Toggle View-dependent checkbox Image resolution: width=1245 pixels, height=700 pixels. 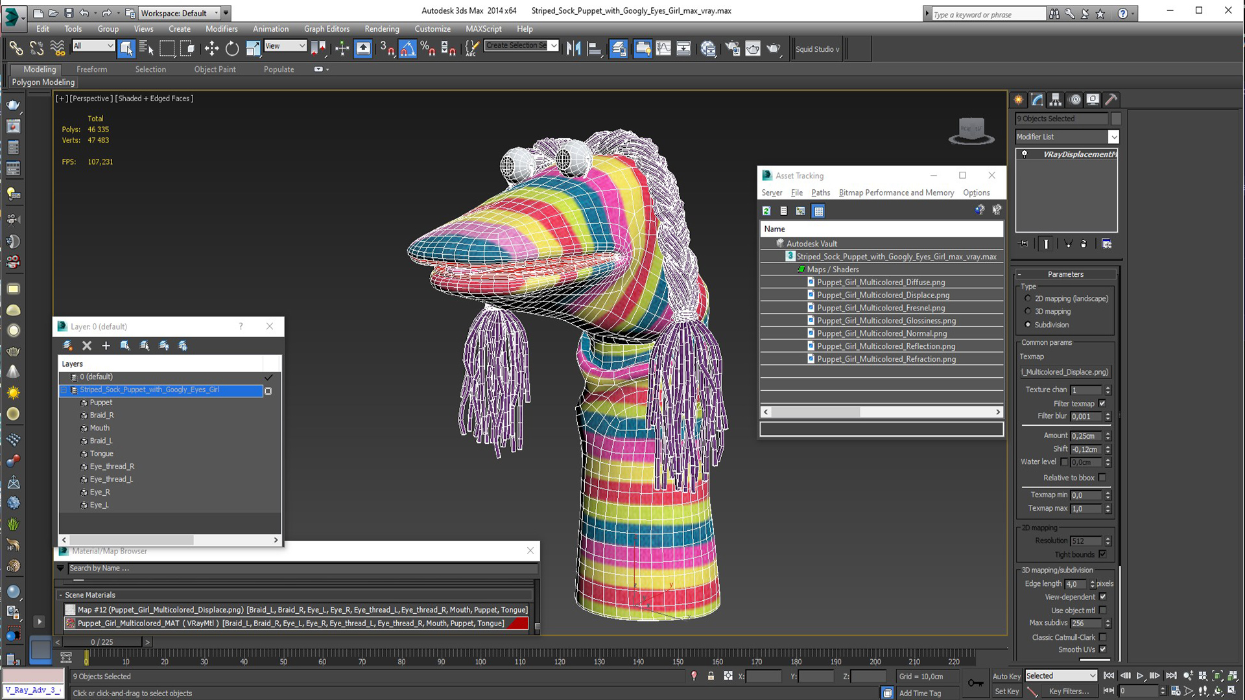(1102, 597)
